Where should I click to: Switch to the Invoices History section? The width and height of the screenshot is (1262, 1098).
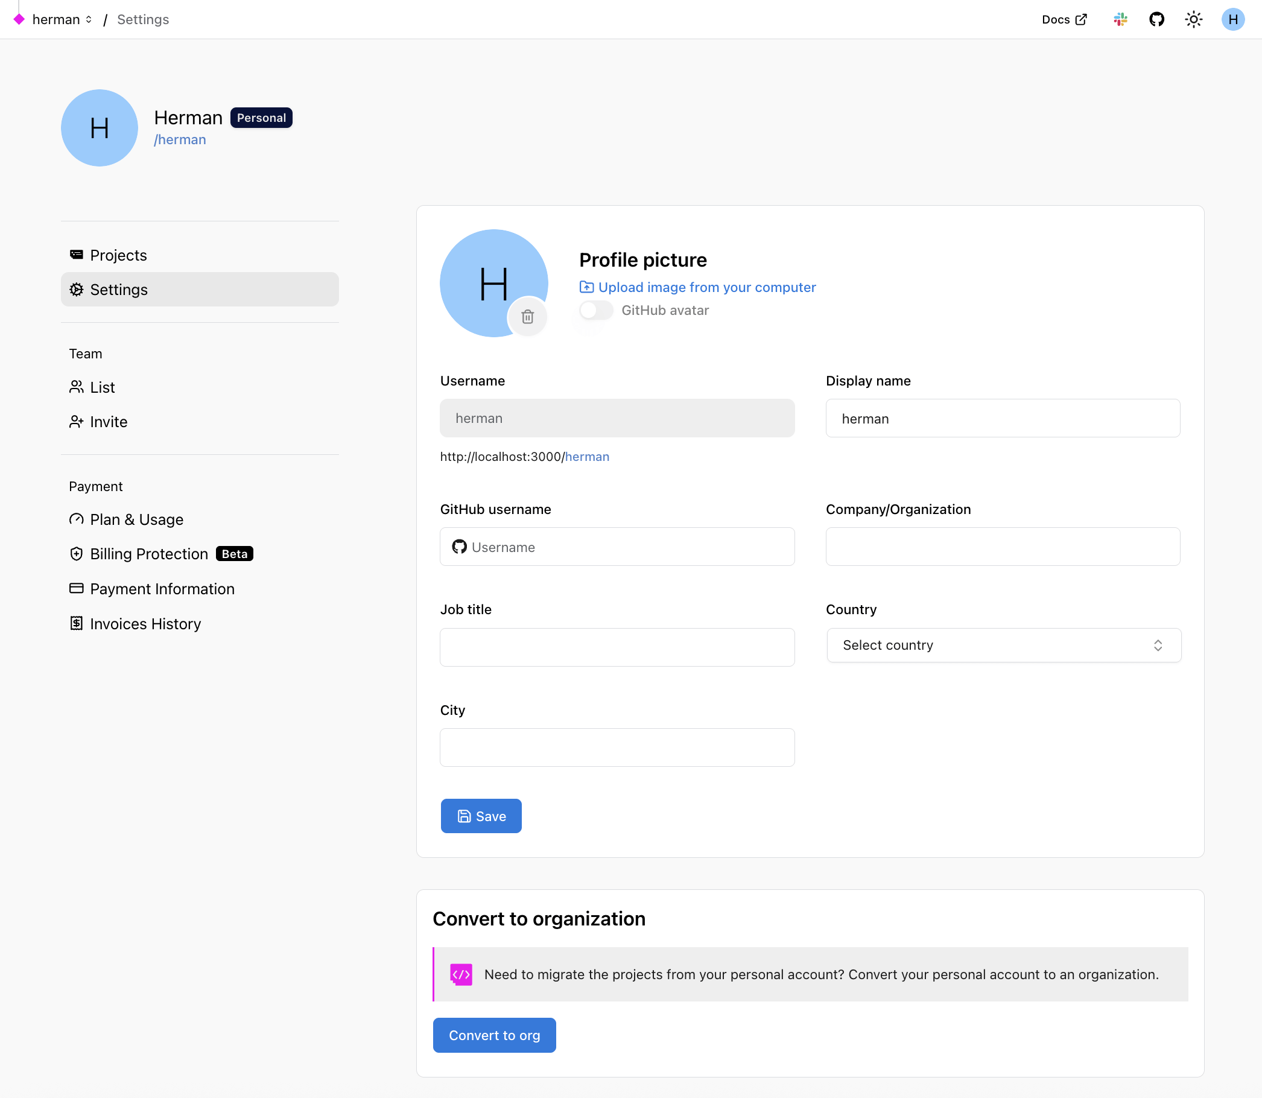coord(145,623)
